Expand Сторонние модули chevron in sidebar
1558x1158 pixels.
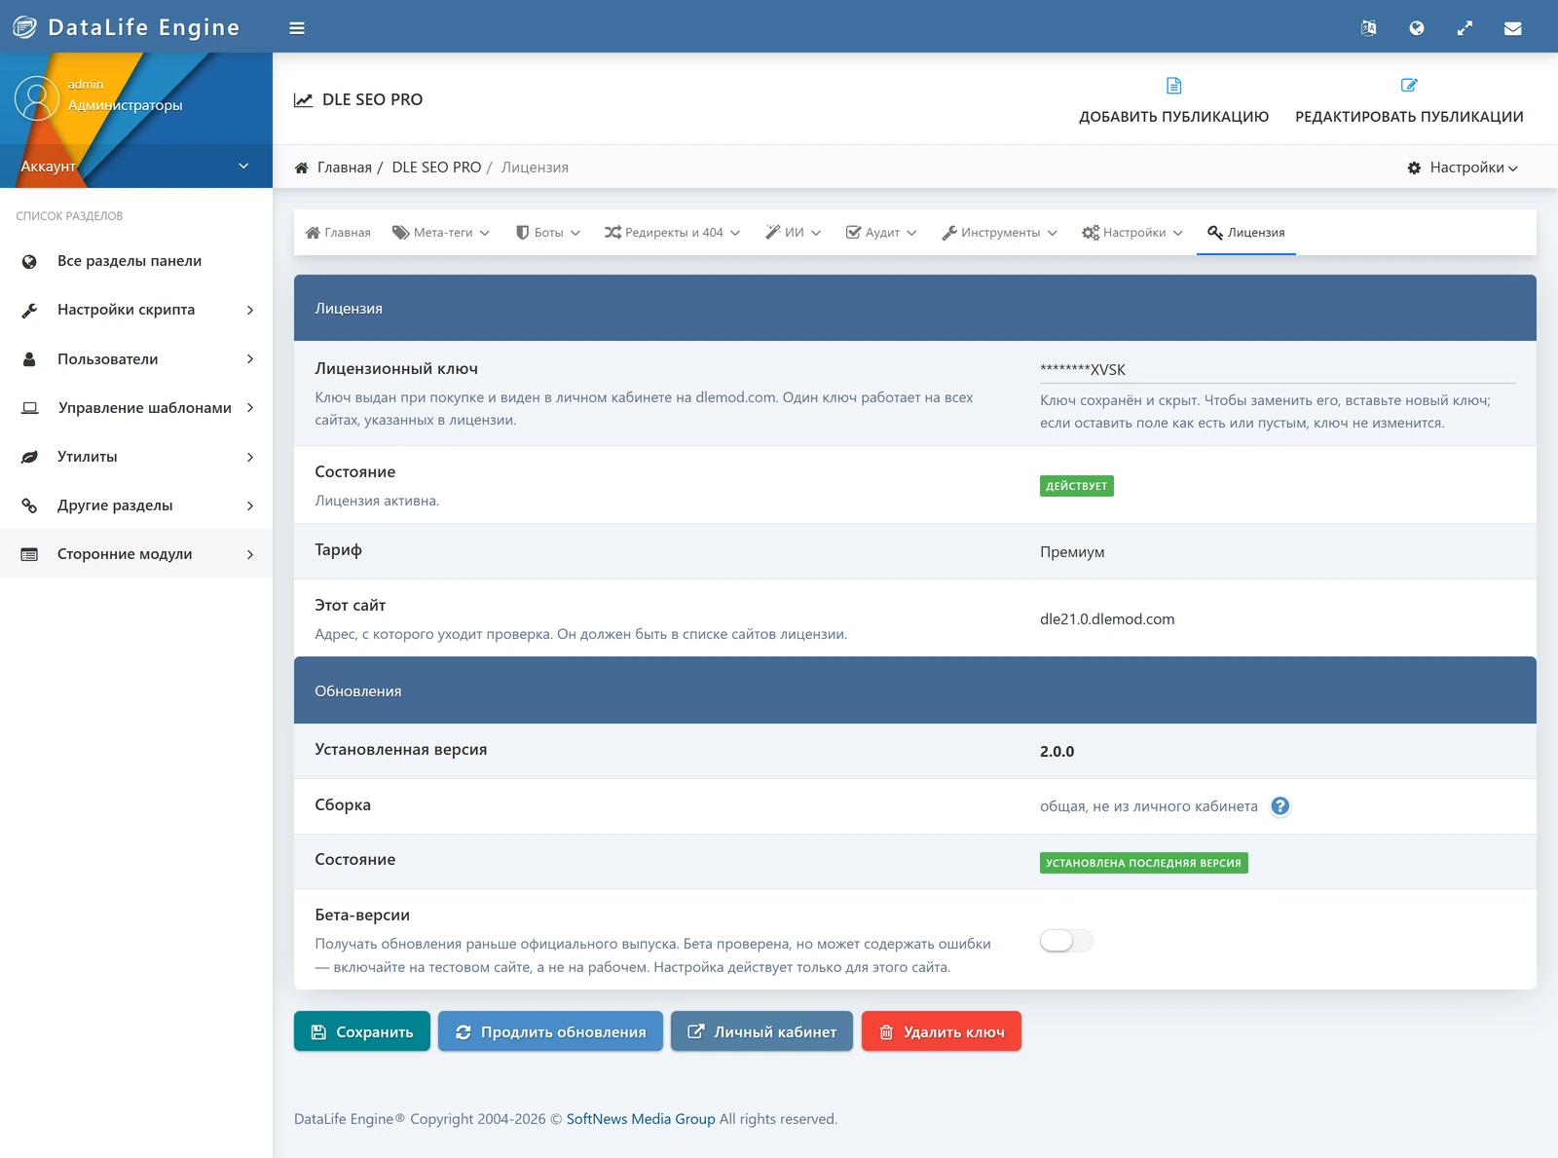[250, 554]
